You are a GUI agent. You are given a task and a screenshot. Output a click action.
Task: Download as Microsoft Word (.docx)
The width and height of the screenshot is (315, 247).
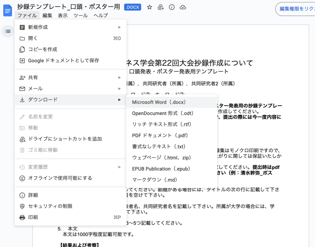[172, 102]
